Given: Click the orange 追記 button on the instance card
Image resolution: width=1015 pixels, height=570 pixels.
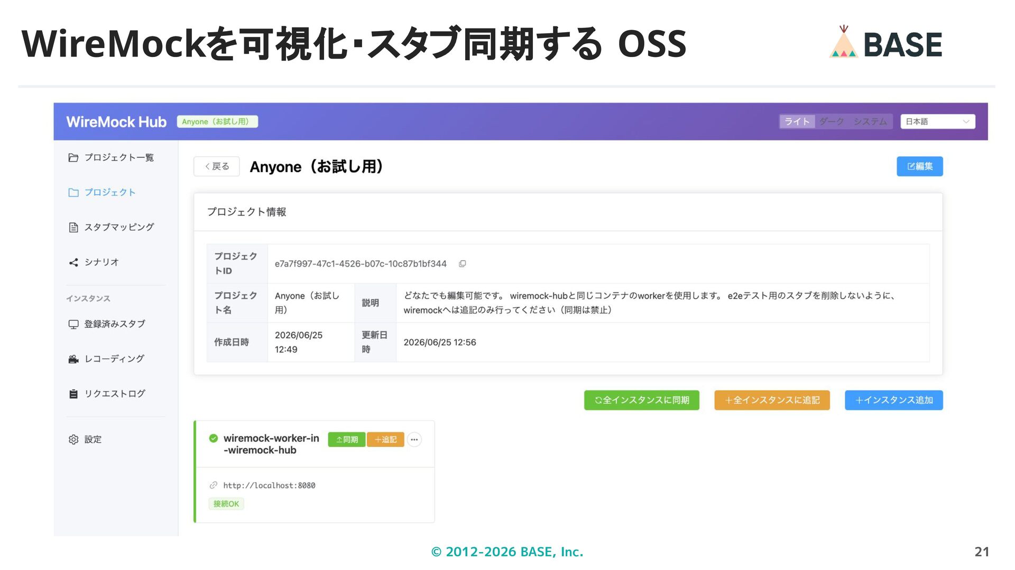Looking at the screenshot, I should tap(385, 440).
